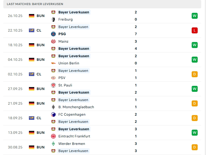This screenshot has width=206, height=155.
Task: Click the Union Berlin crest icon
Action: click(53, 63)
